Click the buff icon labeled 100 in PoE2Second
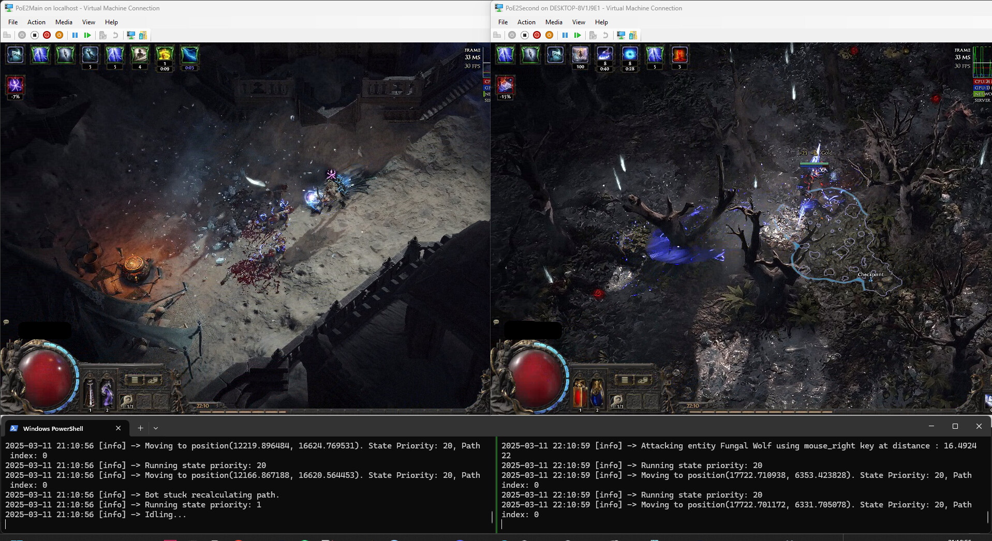 point(580,55)
